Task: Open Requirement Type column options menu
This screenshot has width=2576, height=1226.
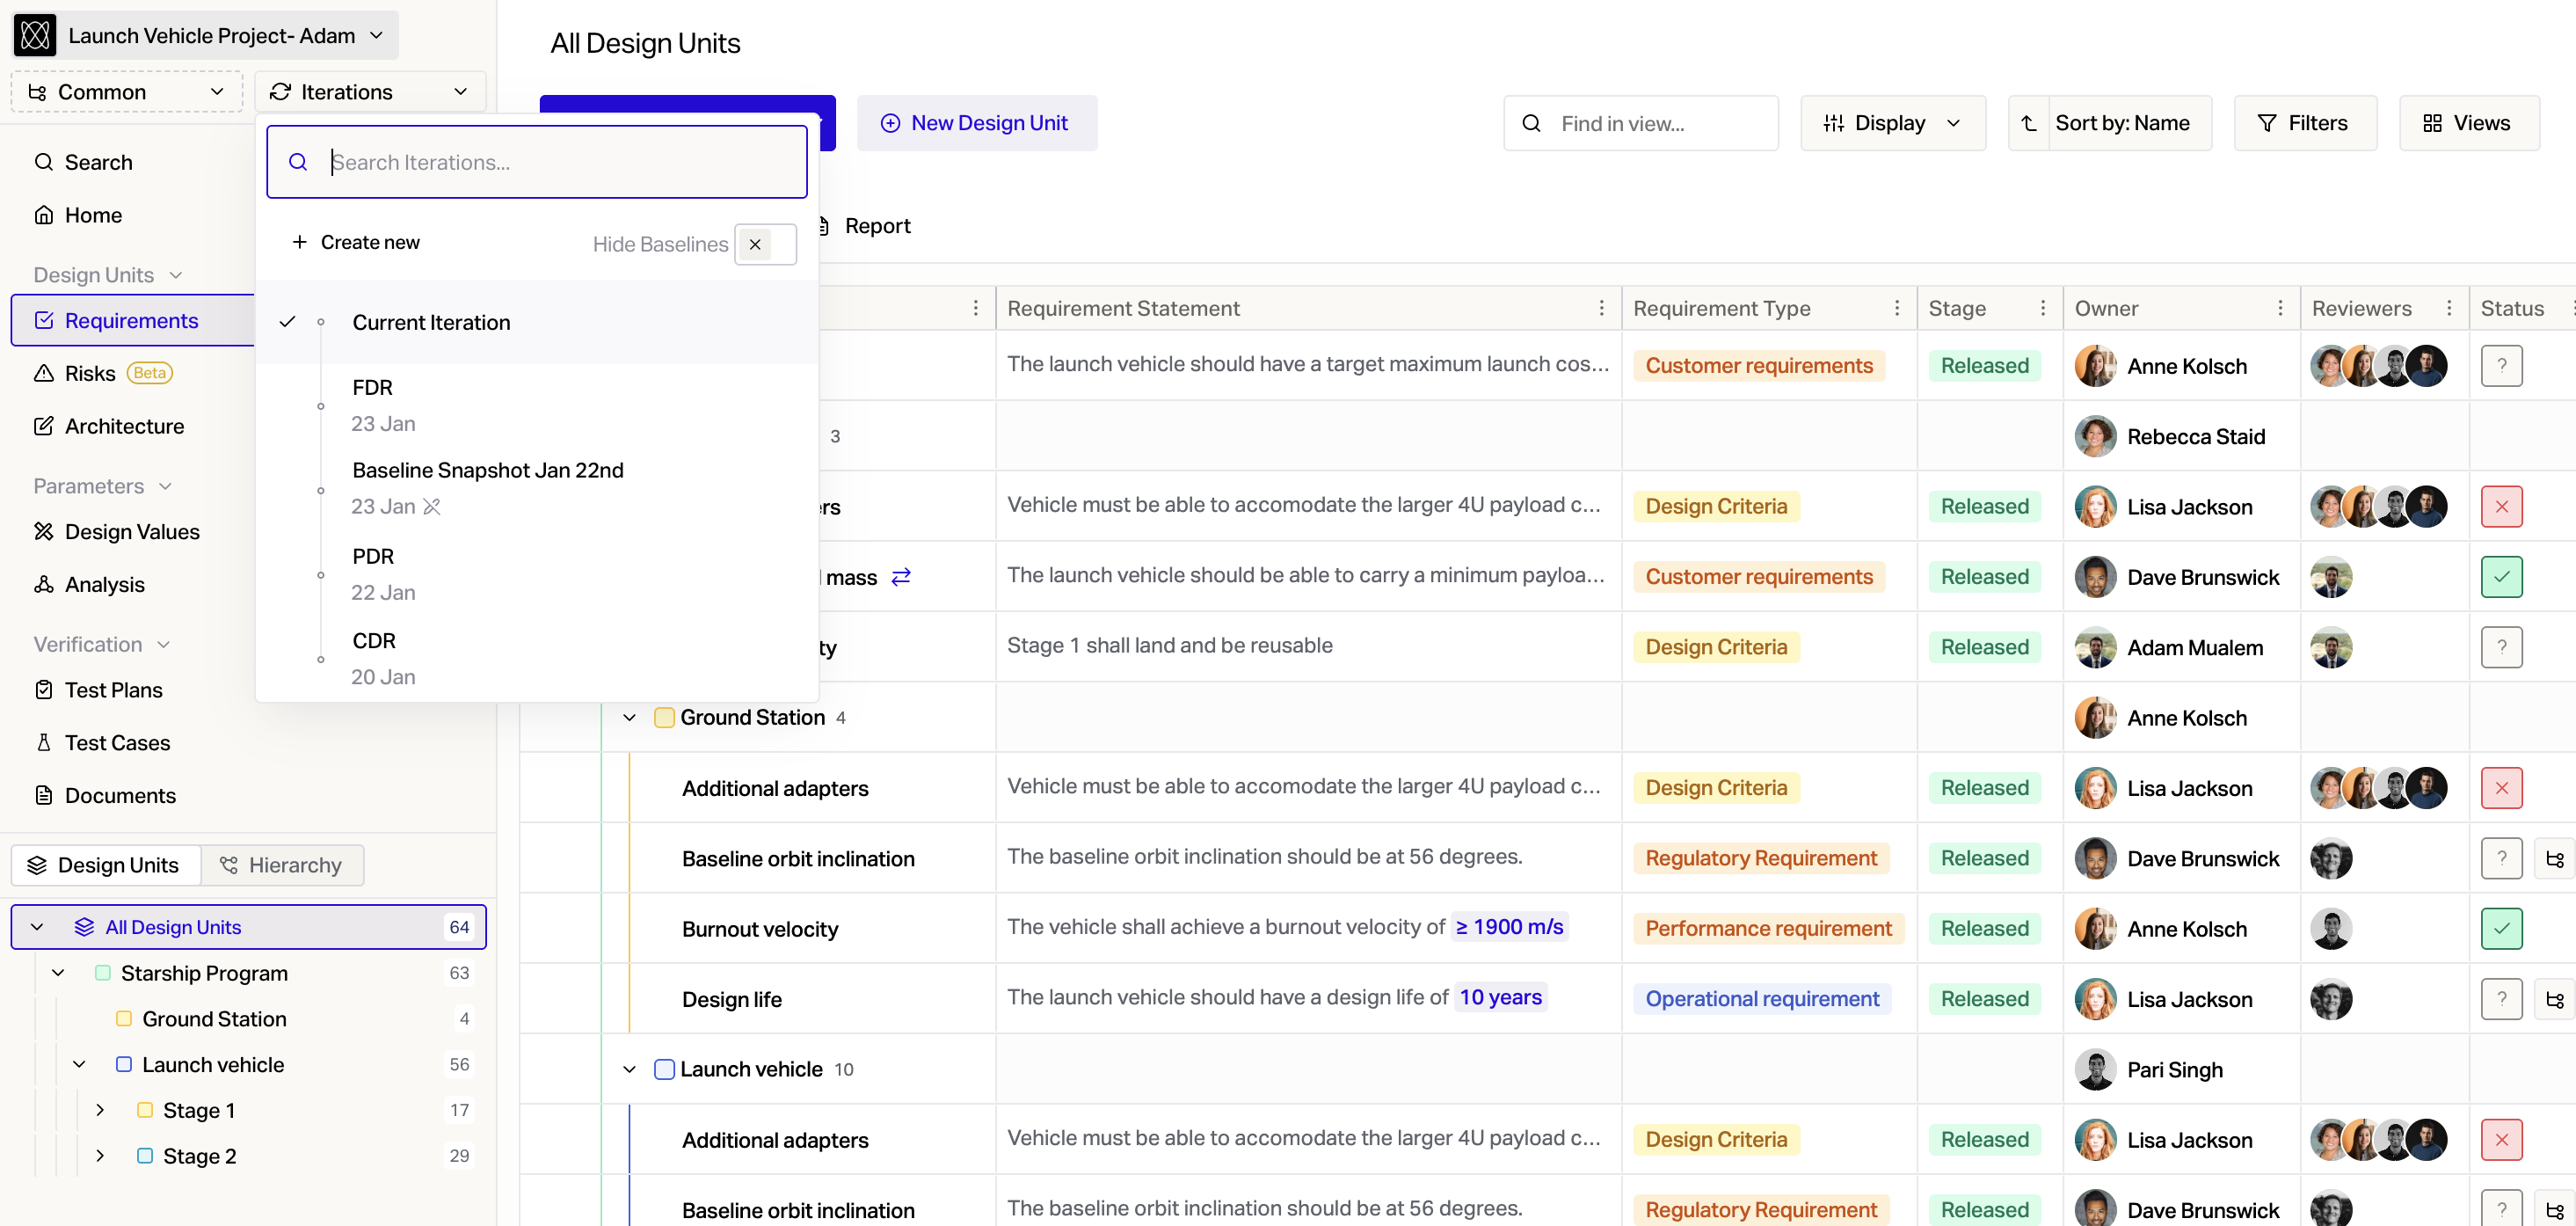Action: coord(1897,308)
